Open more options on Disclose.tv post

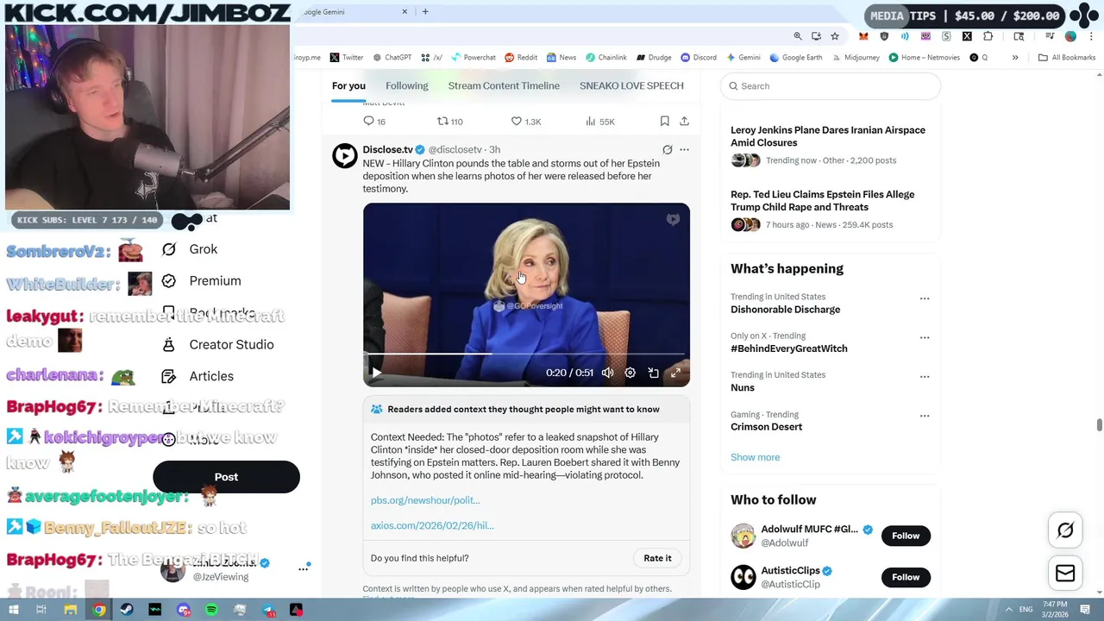coord(684,149)
